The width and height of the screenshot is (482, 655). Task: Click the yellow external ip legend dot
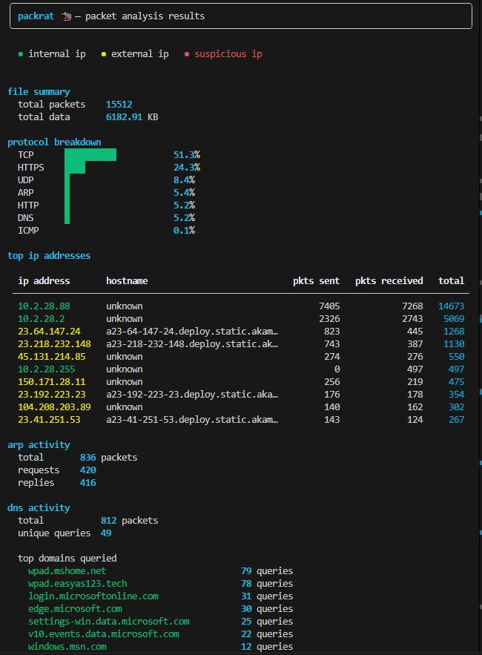pos(104,54)
